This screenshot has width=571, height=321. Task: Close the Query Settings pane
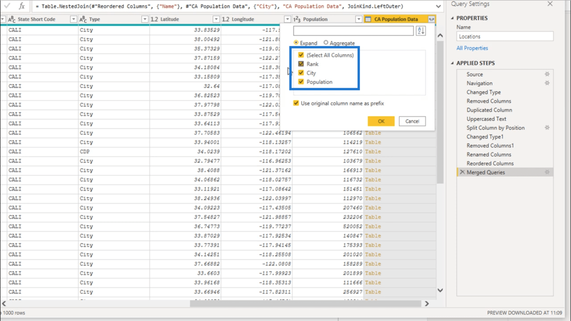coord(550,4)
